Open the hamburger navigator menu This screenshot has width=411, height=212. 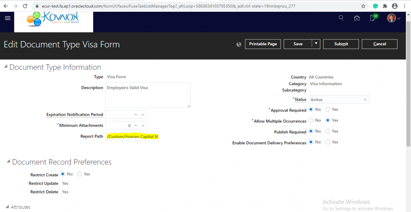[8, 18]
